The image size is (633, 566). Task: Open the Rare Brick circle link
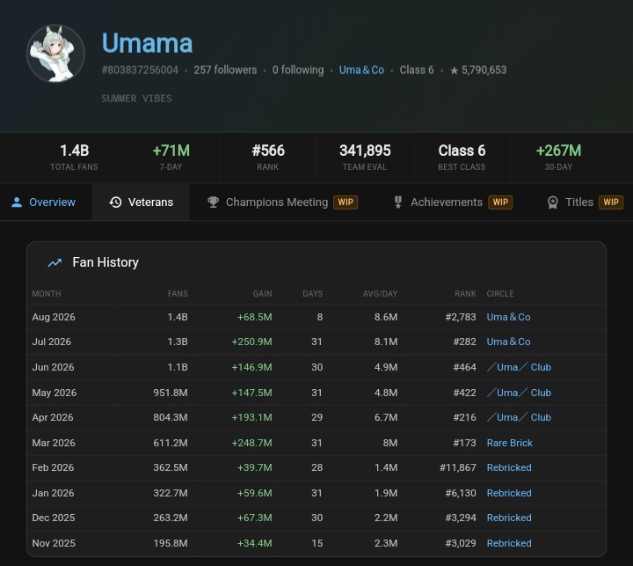(x=509, y=443)
